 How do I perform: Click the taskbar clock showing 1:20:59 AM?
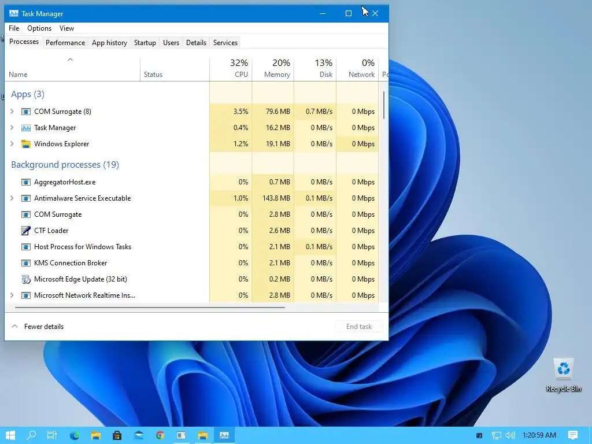539,435
